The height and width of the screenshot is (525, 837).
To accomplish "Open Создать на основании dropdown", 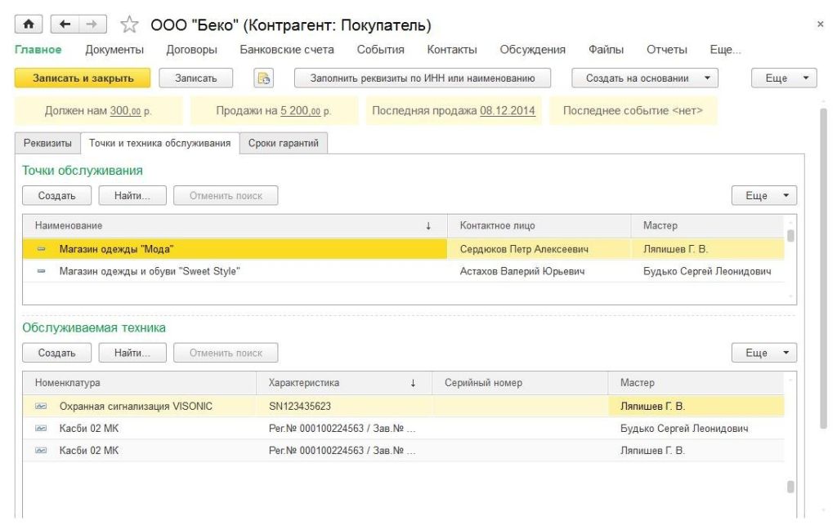I will 644,78.
